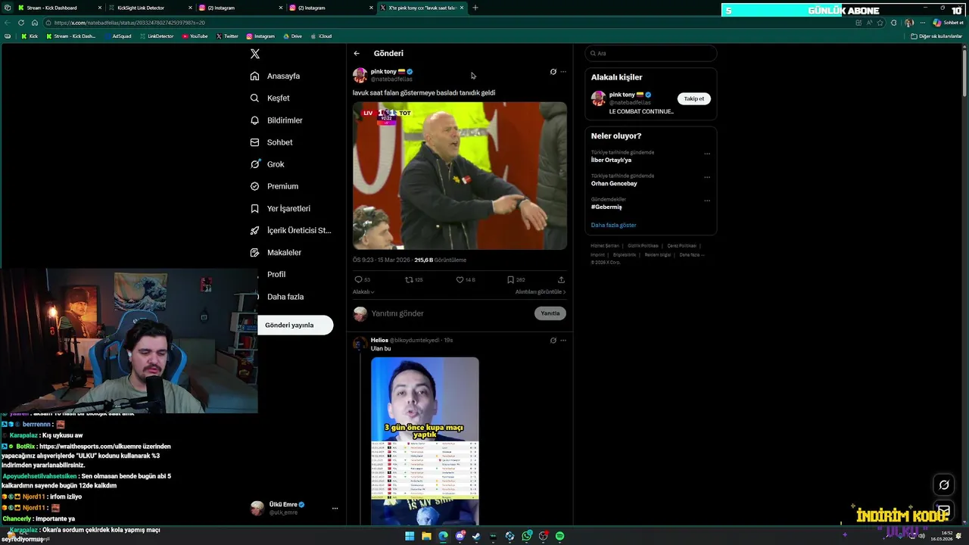Open iCloud bookmark in bookmarks bar
This screenshot has width=969, height=545.
click(321, 36)
